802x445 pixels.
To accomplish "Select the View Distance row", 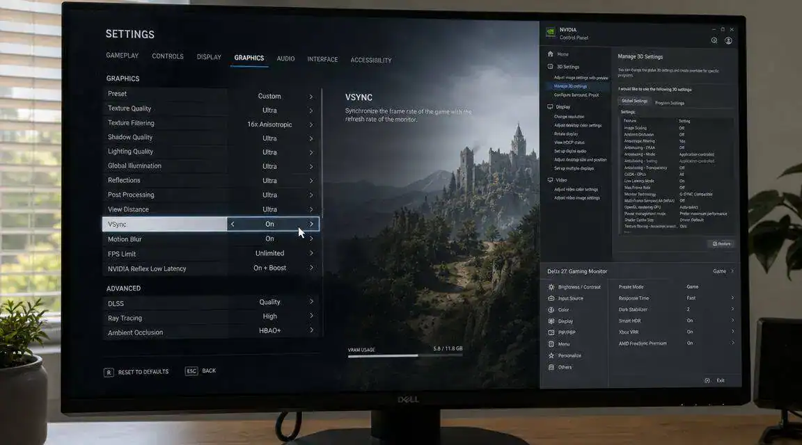I will [211, 209].
